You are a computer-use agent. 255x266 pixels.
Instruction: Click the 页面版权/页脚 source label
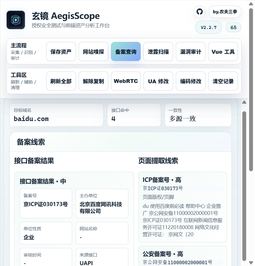point(158,197)
